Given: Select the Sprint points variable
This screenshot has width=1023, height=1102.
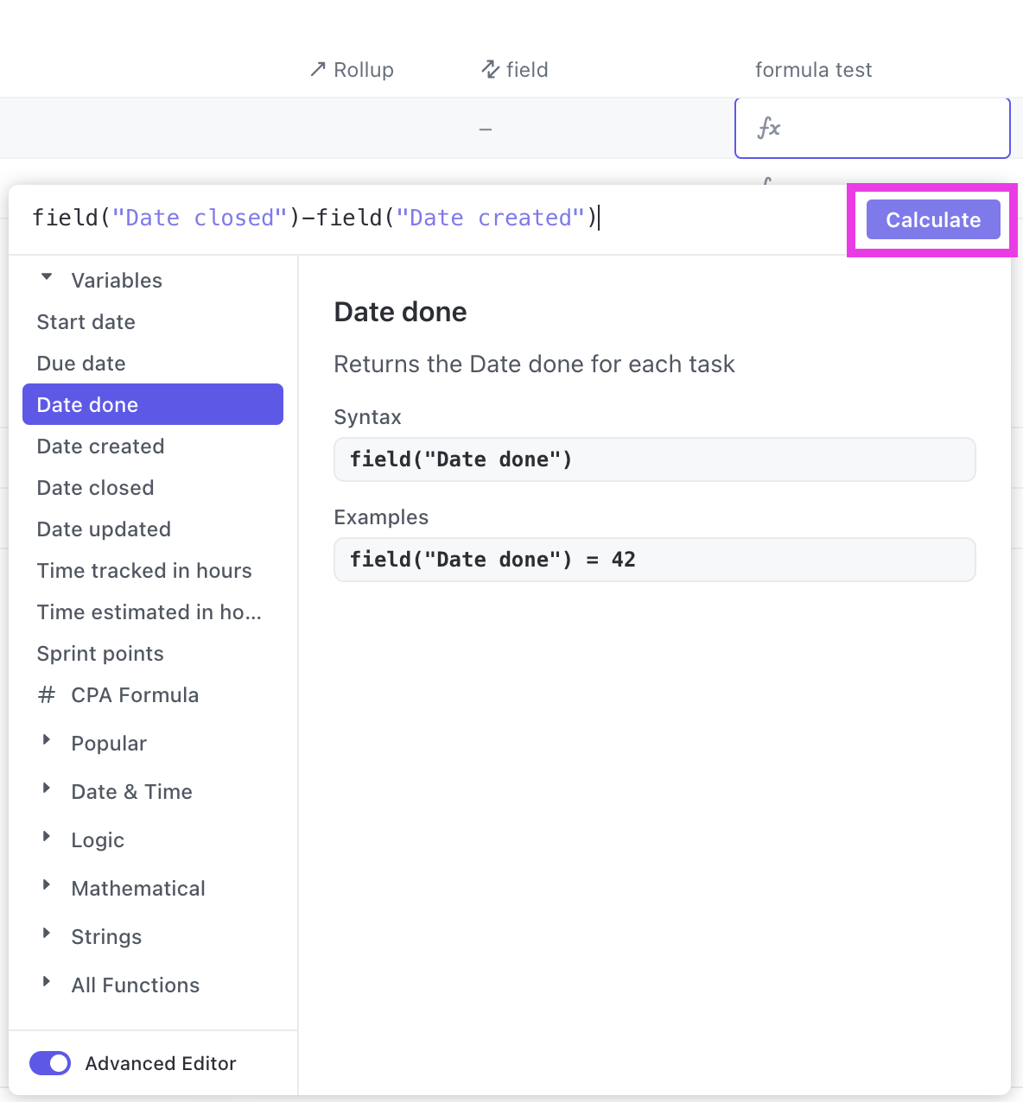Looking at the screenshot, I should [x=99, y=654].
